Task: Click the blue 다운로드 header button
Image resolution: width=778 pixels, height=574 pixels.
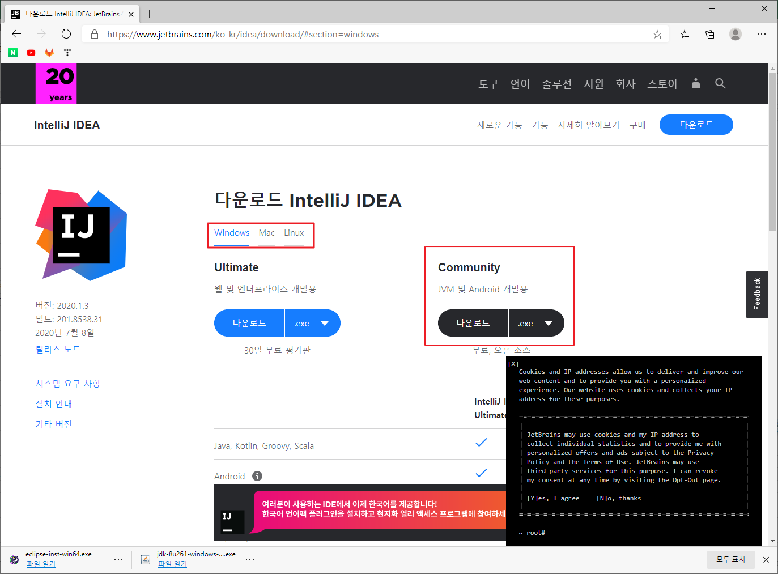Action: [696, 125]
